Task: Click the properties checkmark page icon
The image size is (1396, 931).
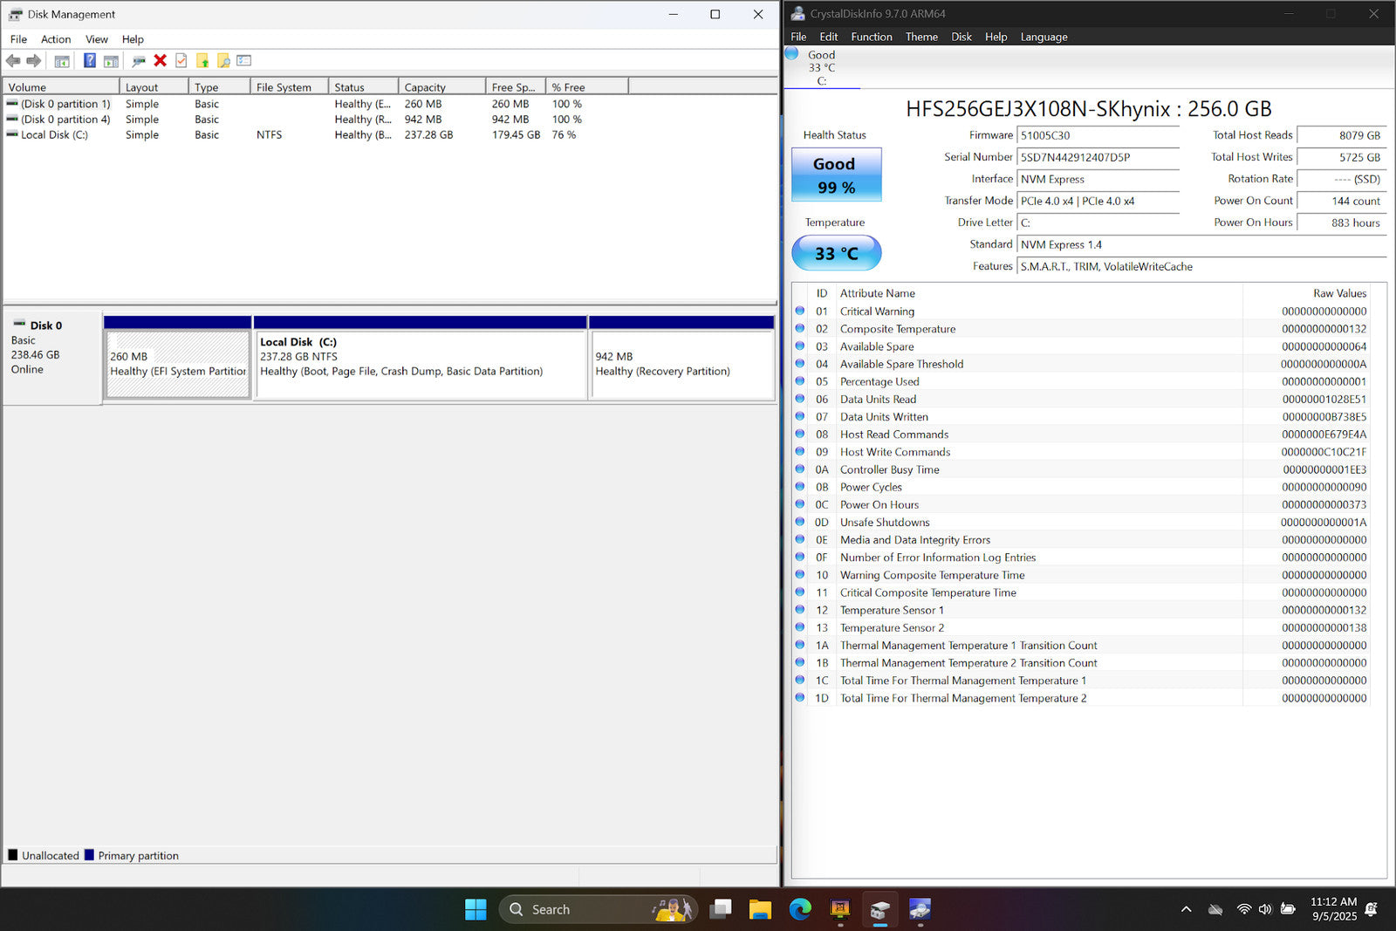Action: (181, 61)
